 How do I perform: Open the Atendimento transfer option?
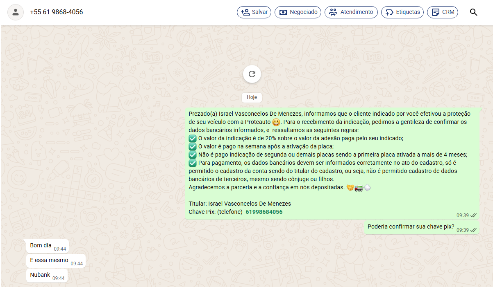tap(351, 12)
